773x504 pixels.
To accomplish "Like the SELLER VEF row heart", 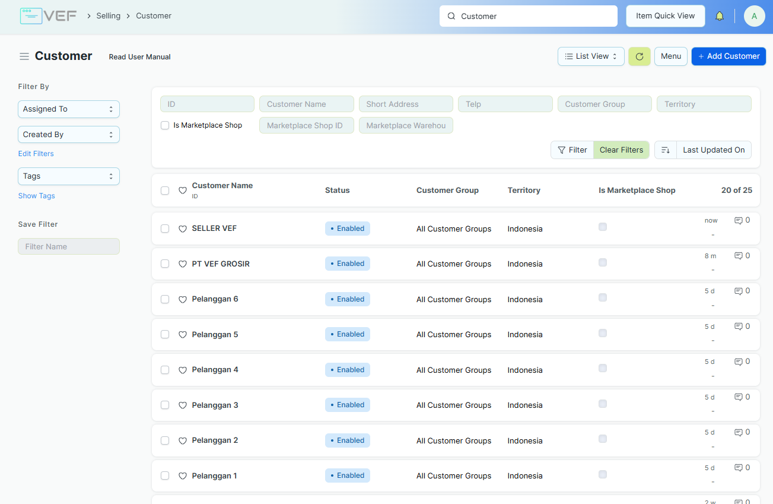I will [x=183, y=229].
